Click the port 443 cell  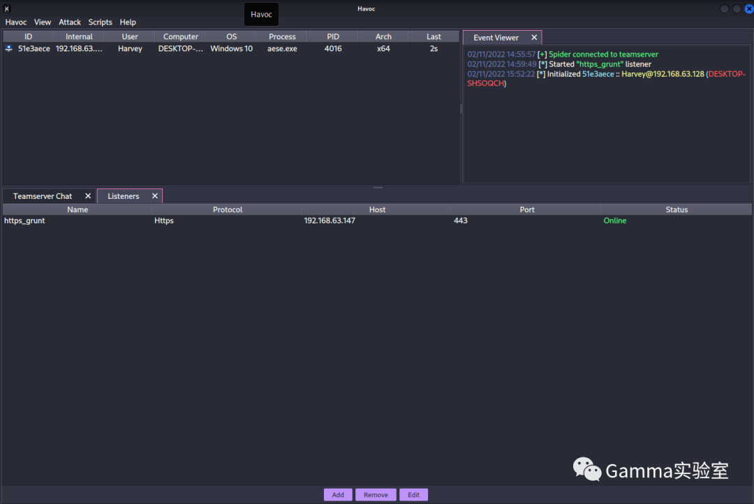point(461,221)
